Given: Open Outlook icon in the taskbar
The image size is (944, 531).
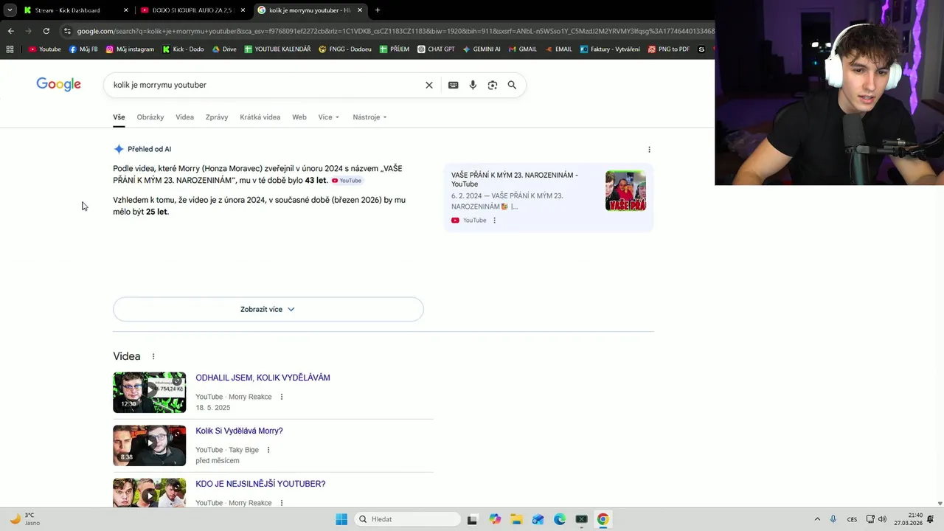Looking at the screenshot, I should (x=538, y=519).
